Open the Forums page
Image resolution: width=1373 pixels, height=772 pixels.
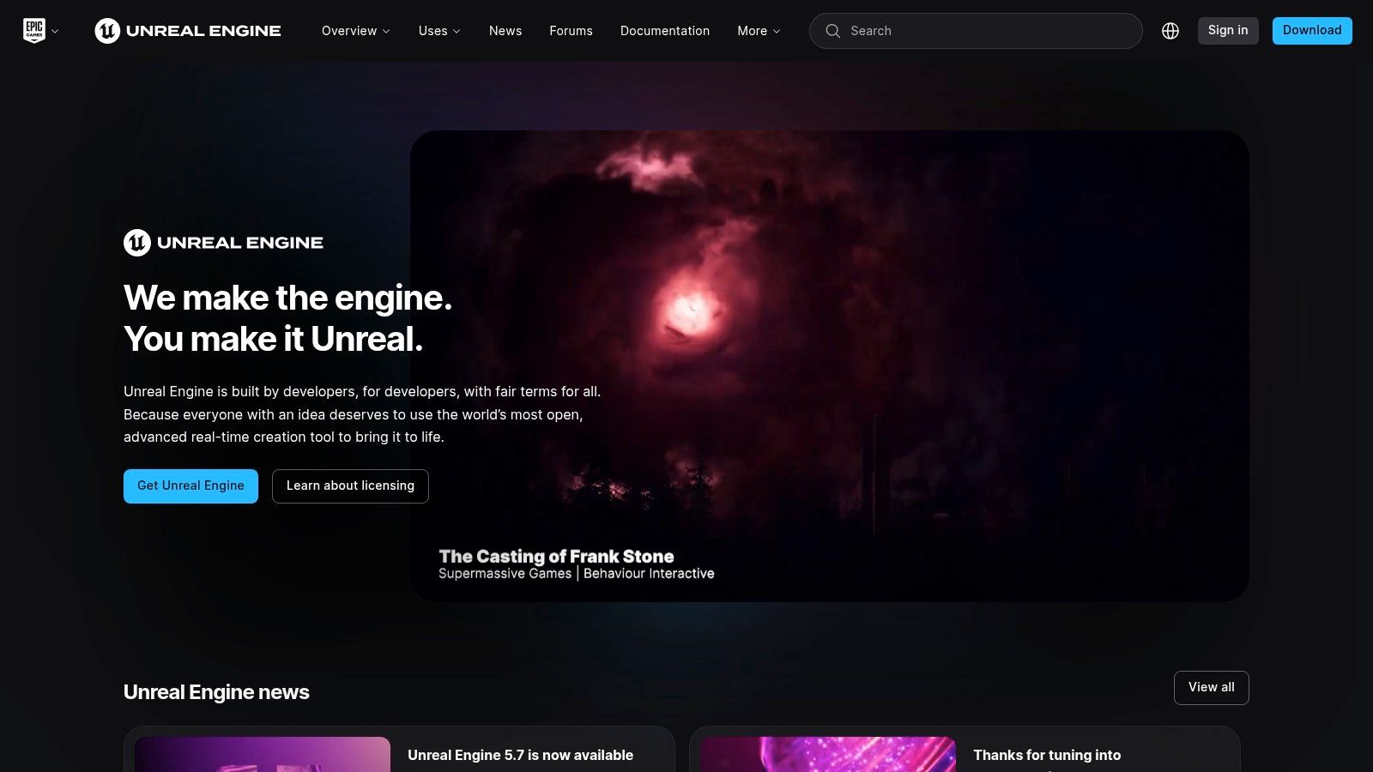point(570,31)
